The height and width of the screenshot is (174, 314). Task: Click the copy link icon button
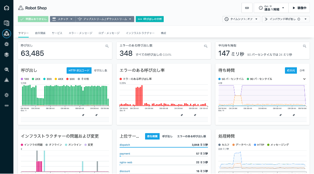point(247,8)
